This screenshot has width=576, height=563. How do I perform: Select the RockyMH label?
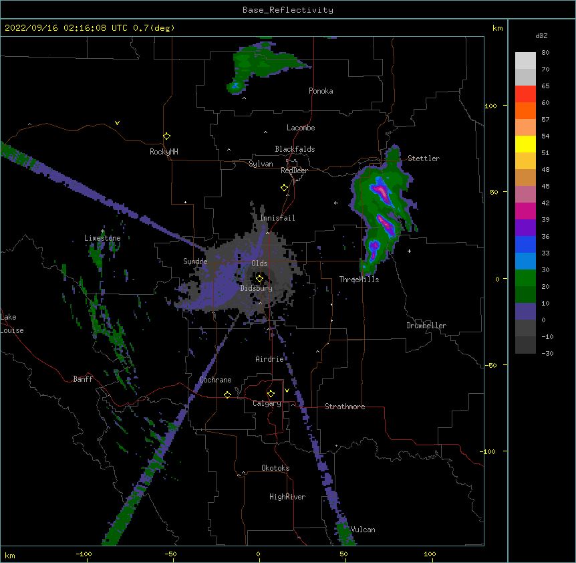click(164, 152)
